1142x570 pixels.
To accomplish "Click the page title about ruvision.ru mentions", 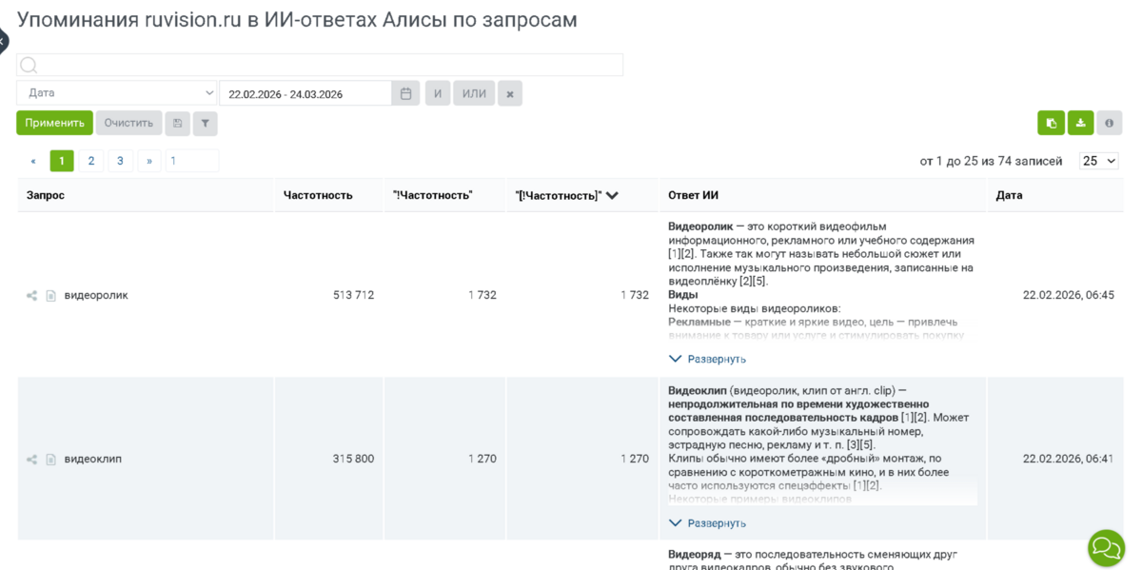I will click(297, 19).
